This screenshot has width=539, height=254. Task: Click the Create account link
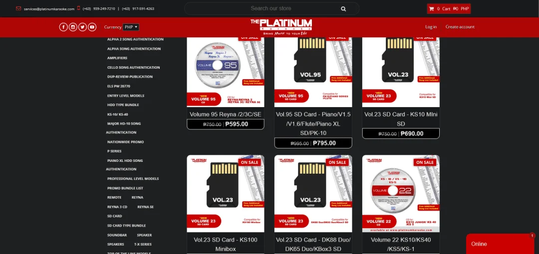(460, 27)
